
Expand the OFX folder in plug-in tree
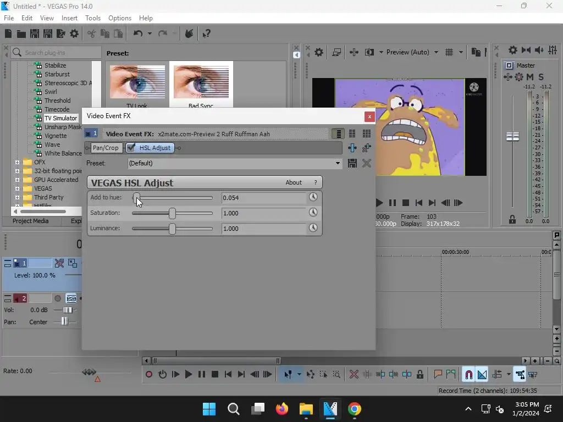[17, 162]
